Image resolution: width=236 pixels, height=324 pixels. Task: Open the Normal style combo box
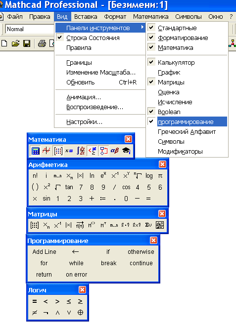point(30,29)
